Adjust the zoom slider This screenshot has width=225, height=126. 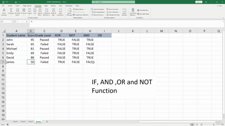tap(213, 125)
